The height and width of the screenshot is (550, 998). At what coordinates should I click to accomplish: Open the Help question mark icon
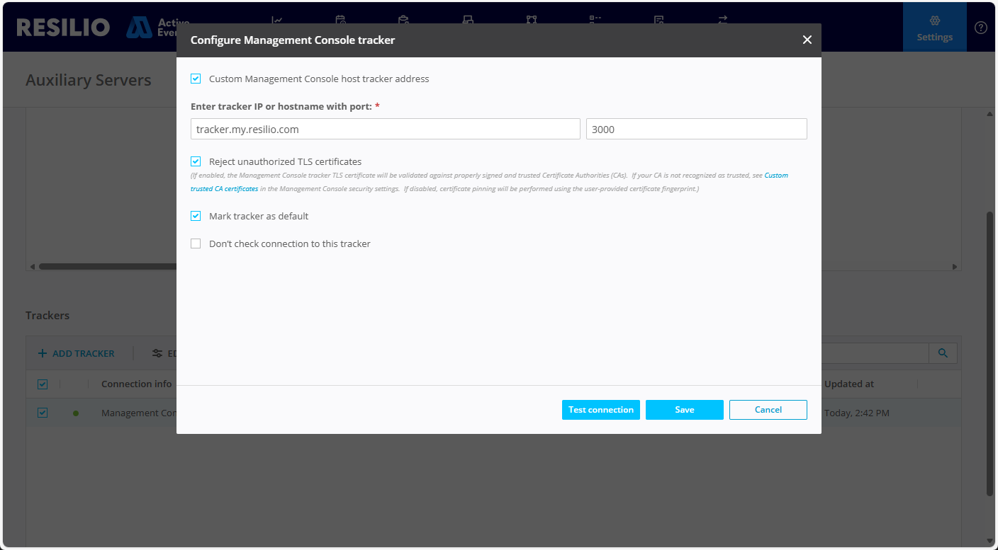coord(981,28)
